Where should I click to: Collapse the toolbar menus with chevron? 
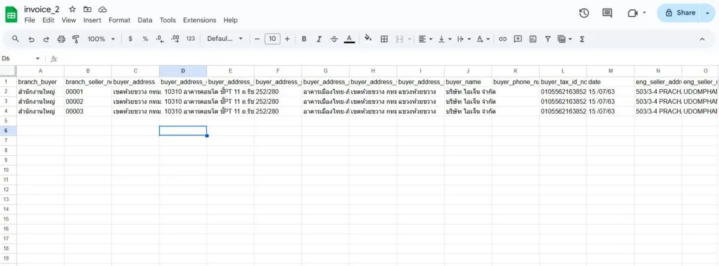click(702, 39)
